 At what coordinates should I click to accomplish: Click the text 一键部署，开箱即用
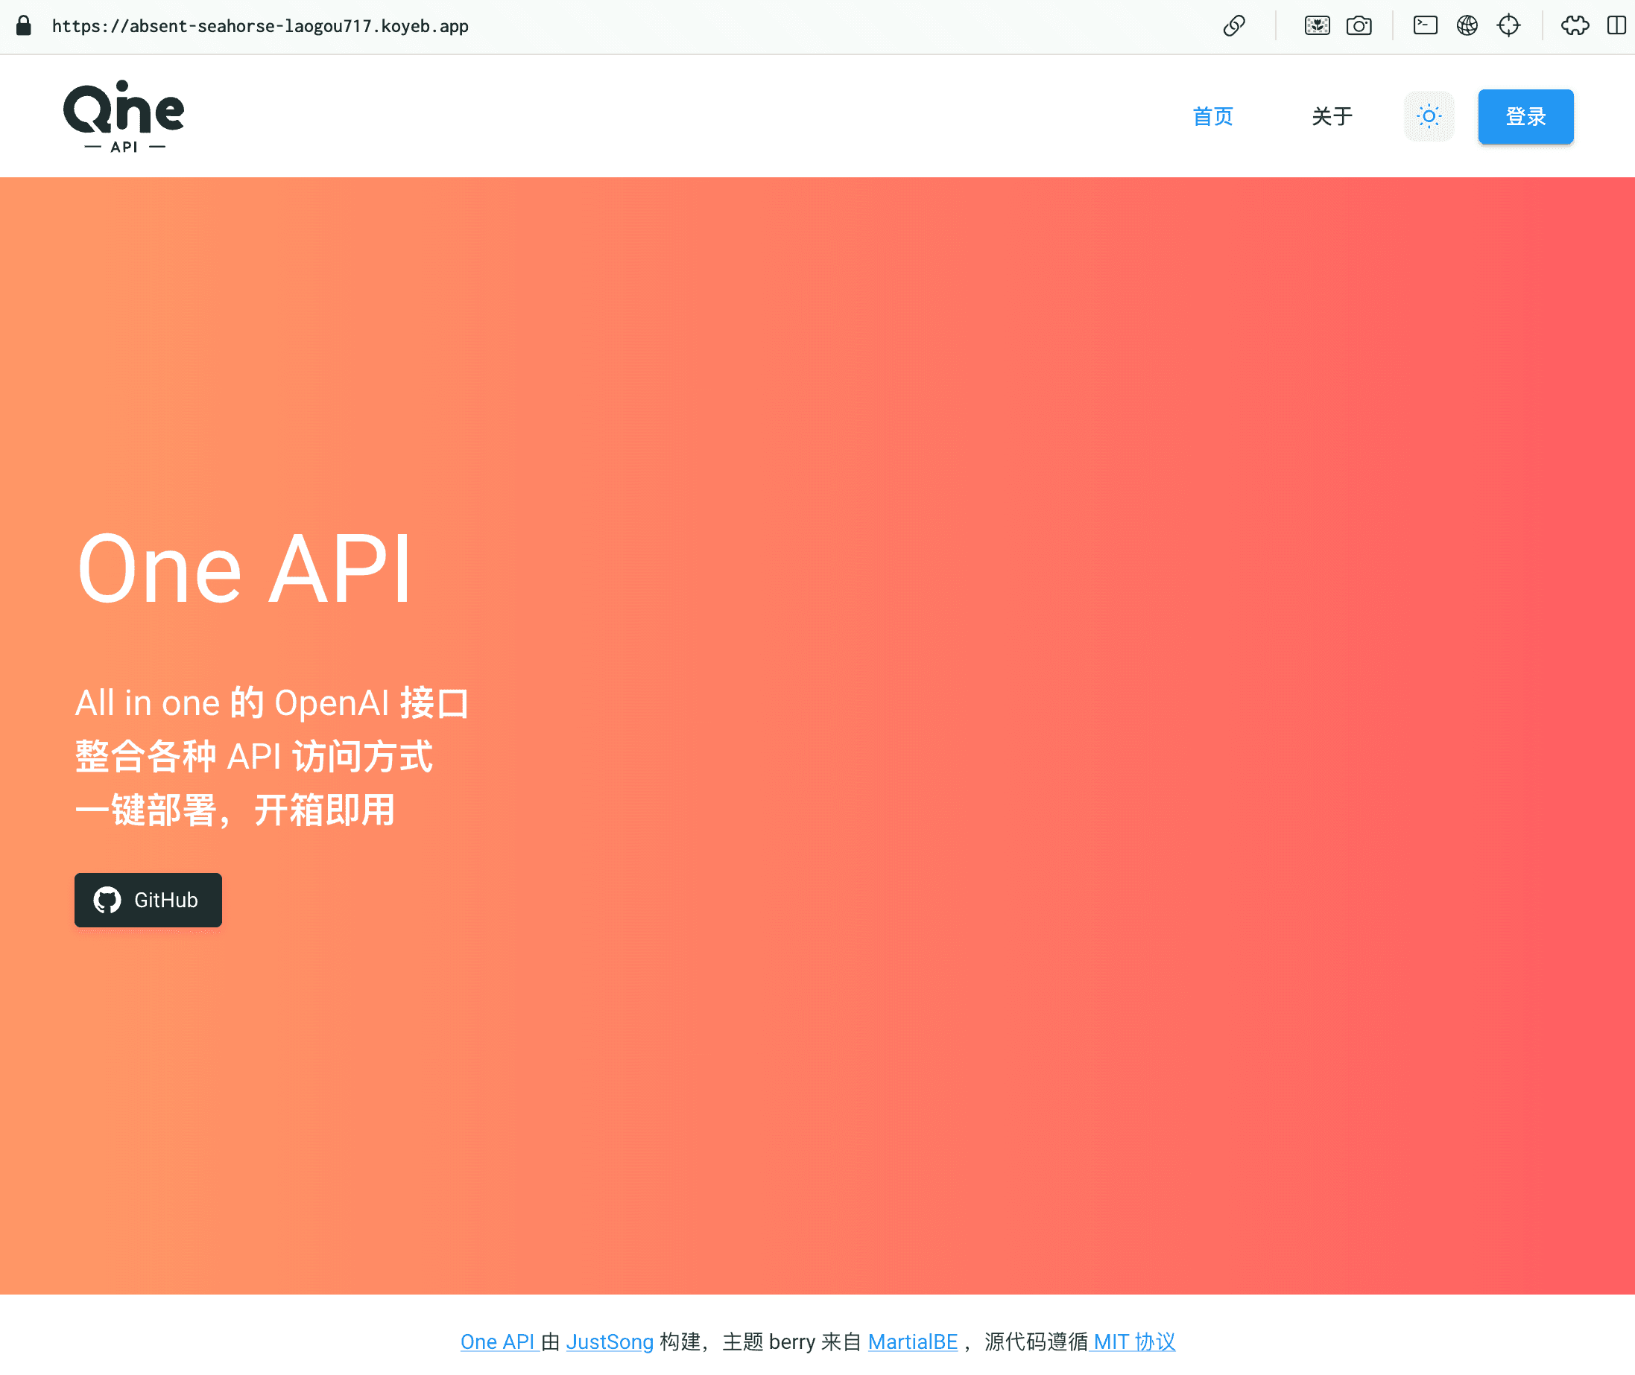[x=235, y=810]
